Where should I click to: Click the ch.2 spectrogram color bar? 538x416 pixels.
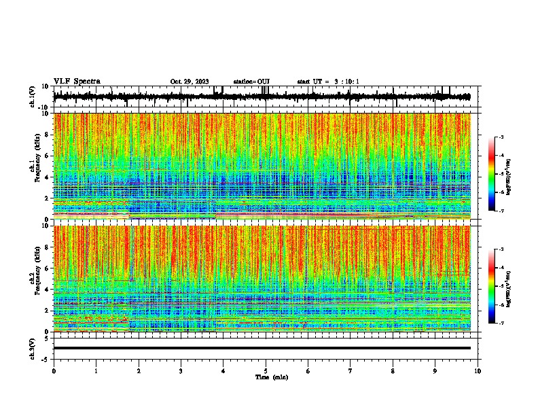[x=492, y=286]
